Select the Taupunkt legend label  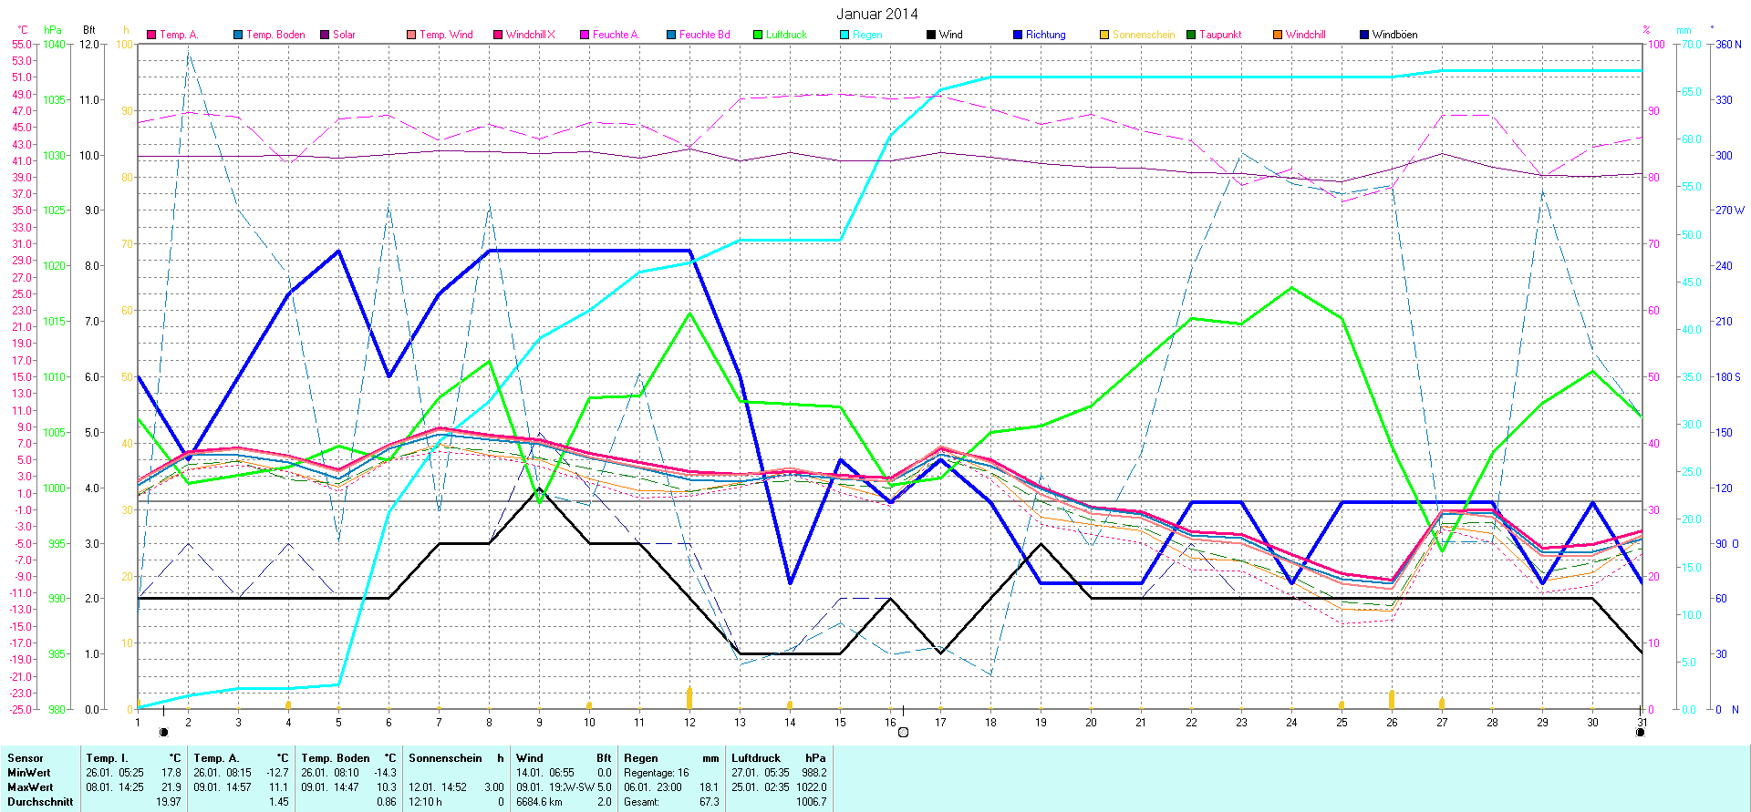point(1220,35)
